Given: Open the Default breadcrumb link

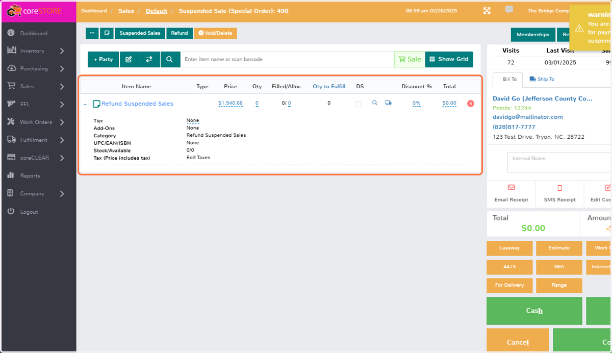Looking at the screenshot, I should [x=157, y=11].
